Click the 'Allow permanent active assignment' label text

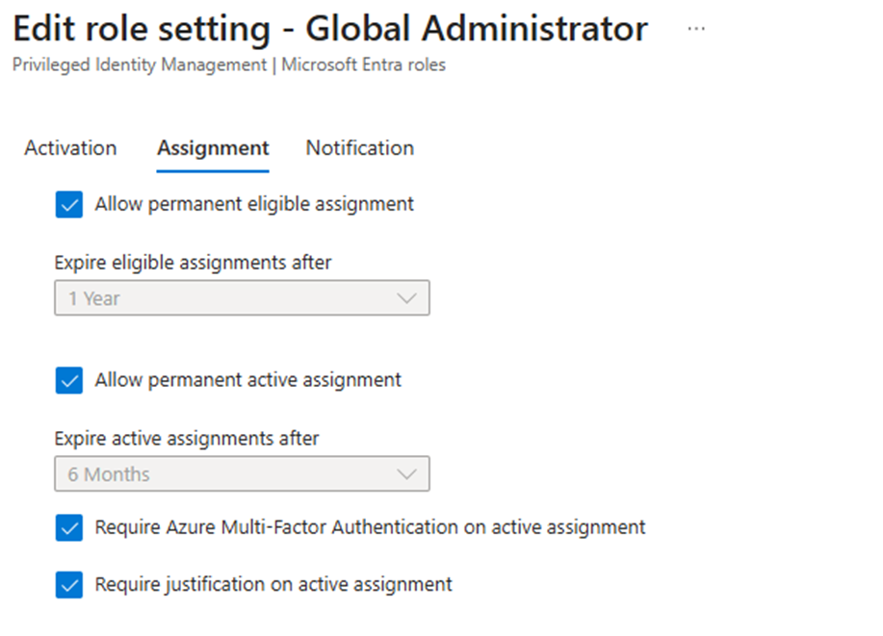tap(247, 380)
